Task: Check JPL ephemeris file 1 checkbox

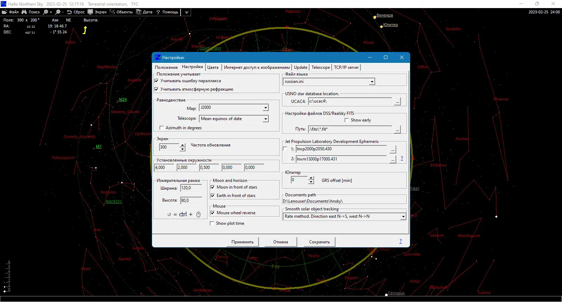Action: click(285, 149)
